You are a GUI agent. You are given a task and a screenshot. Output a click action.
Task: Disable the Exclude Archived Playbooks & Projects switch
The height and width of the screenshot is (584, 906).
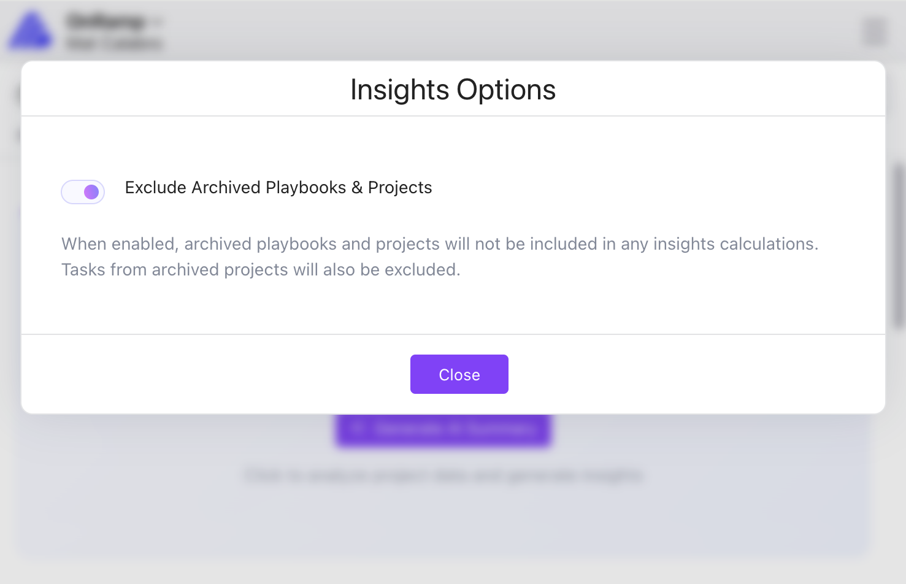pos(83,192)
